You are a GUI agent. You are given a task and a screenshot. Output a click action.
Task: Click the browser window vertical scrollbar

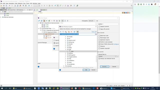pos(159,45)
